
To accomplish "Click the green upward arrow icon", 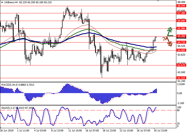I will click(169, 31).
